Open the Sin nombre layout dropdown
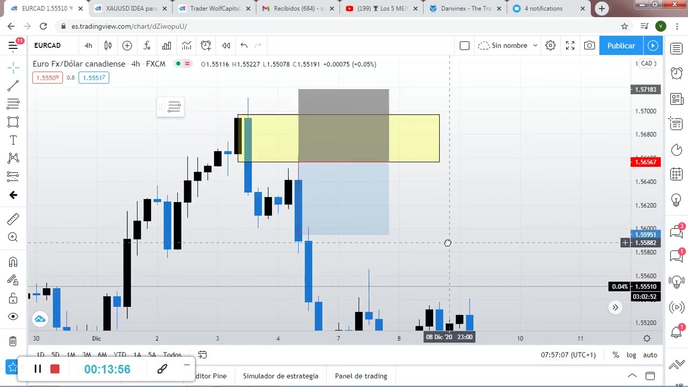 [x=508, y=46]
